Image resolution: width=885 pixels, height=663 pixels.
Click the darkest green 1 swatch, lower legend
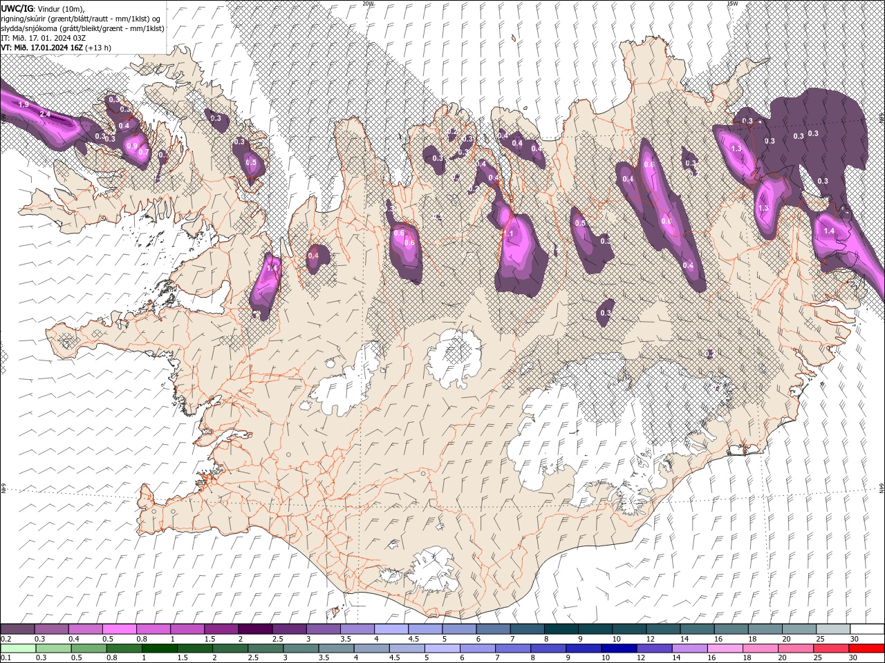tap(159, 648)
